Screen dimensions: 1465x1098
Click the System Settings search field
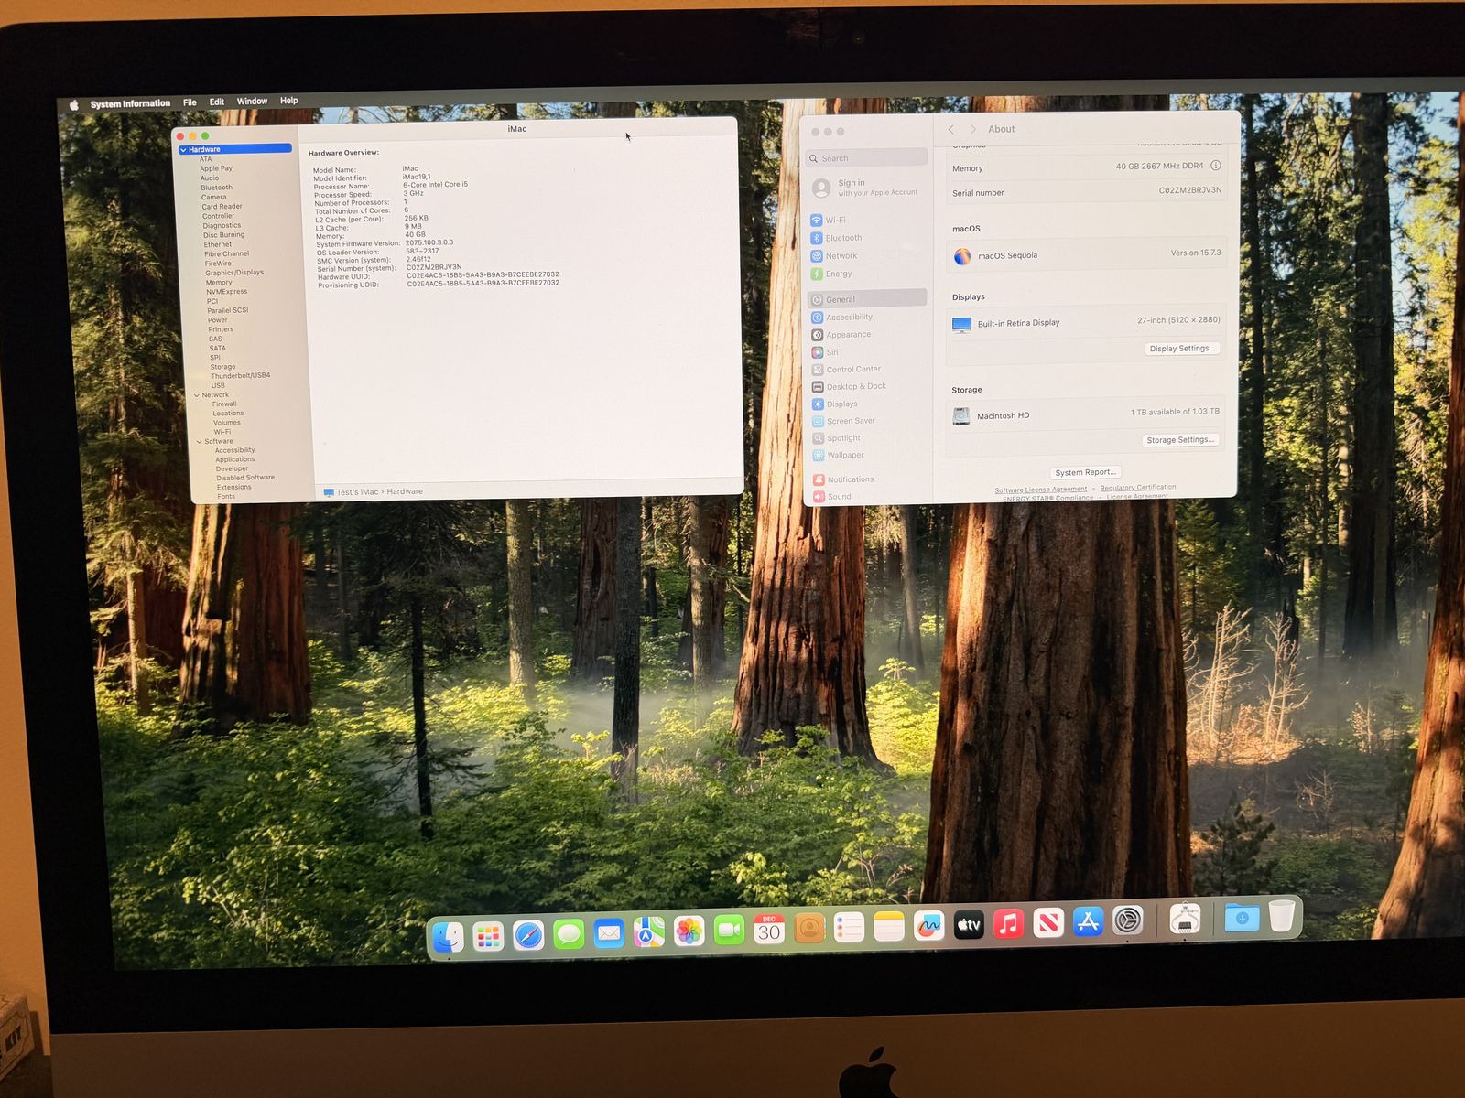(x=868, y=158)
